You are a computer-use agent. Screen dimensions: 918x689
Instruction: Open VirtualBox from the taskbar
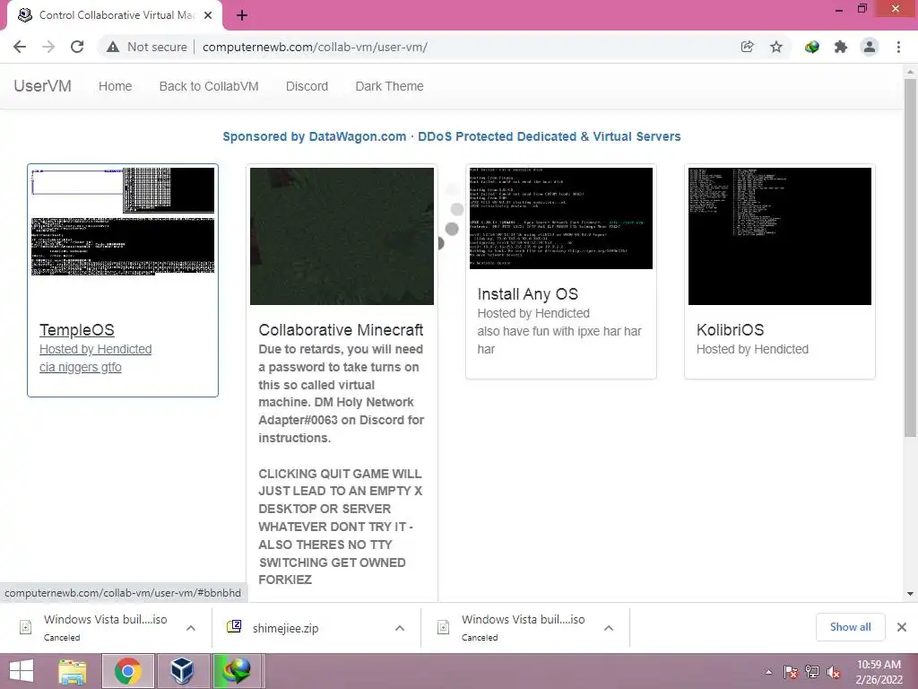coord(182,671)
